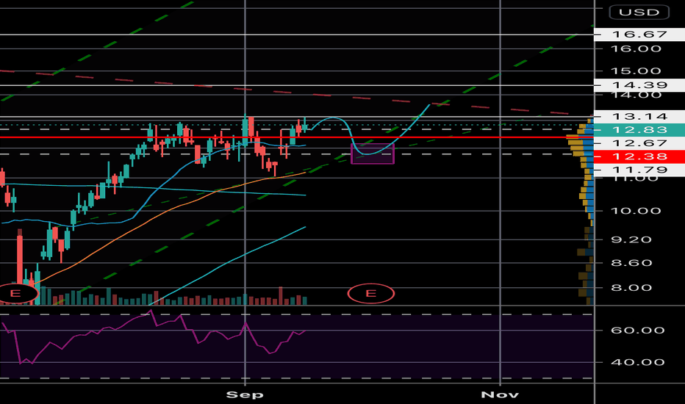Click the 9.20 price axis value
Viewport: 685px width, 404px height.
[x=631, y=239]
